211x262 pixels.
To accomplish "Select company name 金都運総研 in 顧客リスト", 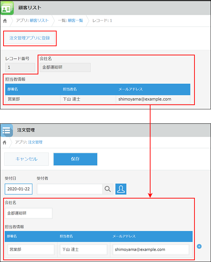I will point(65,67).
